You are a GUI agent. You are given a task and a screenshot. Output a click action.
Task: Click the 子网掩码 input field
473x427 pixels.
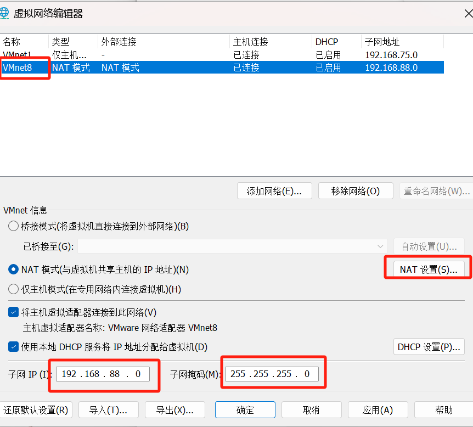(x=272, y=374)
